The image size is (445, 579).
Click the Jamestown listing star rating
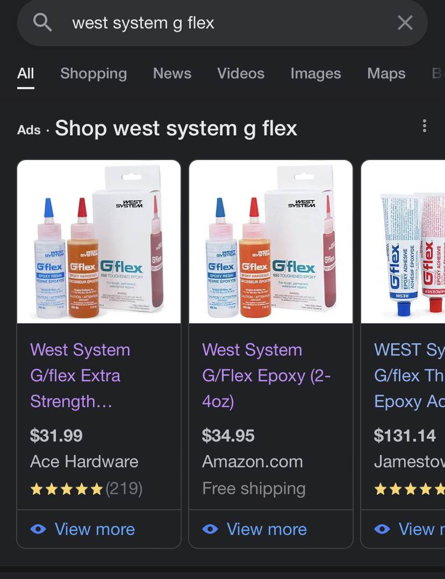point(410,489)
